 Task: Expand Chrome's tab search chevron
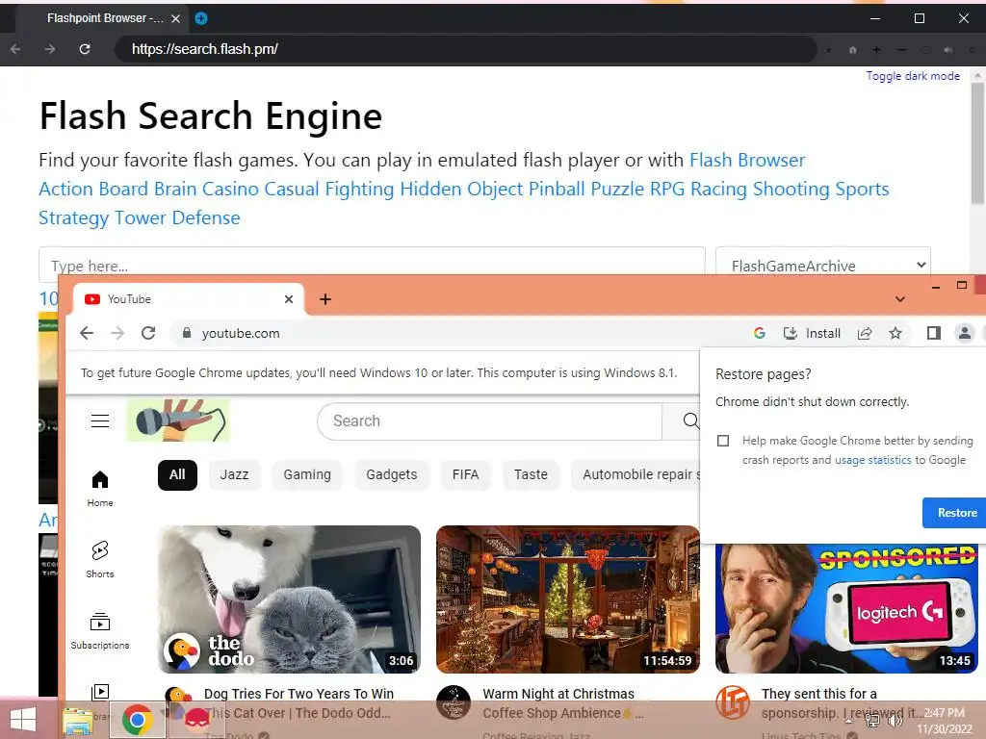[900, 299]
